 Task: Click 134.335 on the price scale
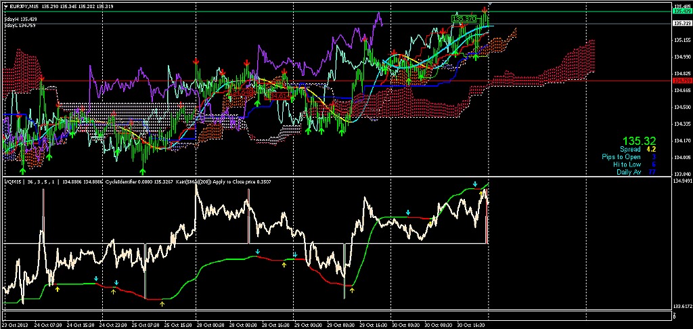(x=682, y=124)
